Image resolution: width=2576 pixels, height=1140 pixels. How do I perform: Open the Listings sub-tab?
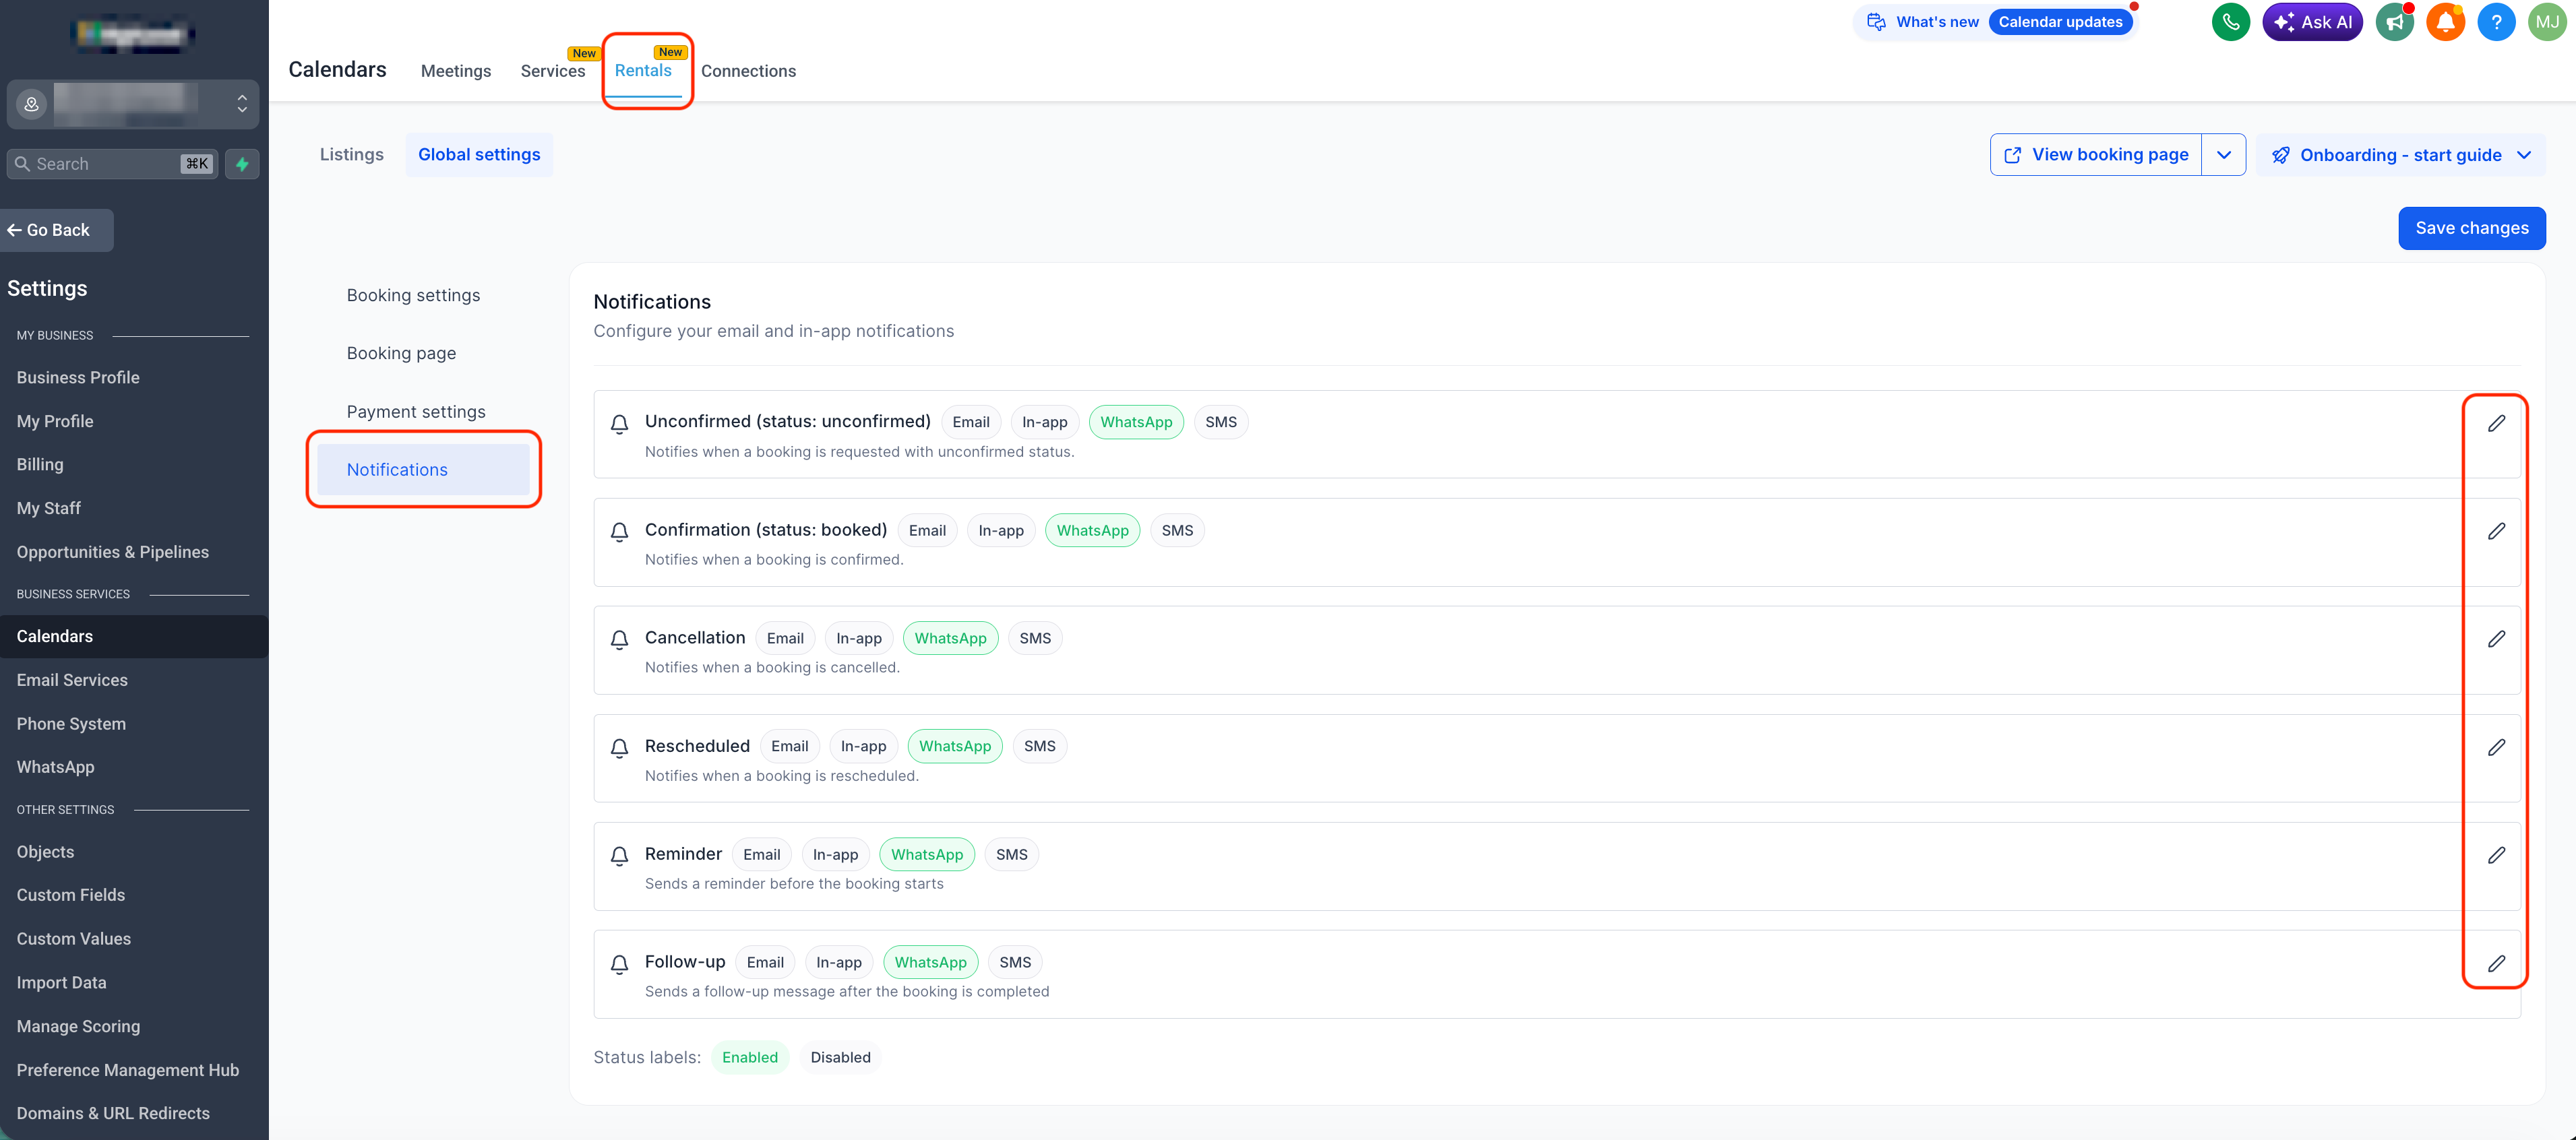point(351,155)
